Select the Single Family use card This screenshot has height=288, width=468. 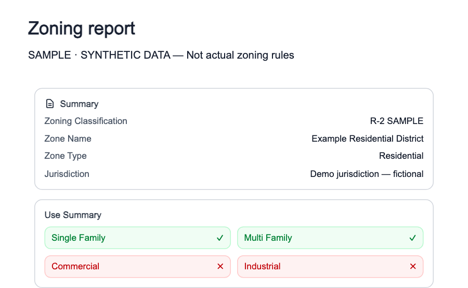point(138,238)
